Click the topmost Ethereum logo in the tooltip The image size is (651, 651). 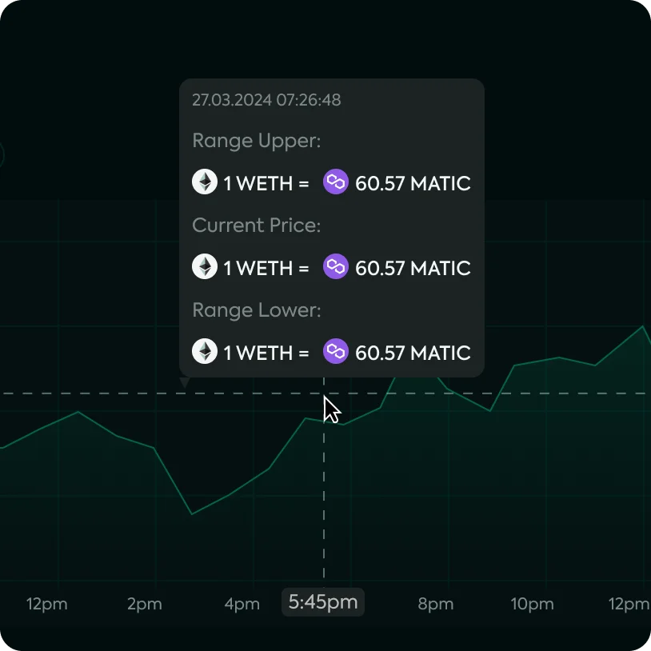[205, 182]
